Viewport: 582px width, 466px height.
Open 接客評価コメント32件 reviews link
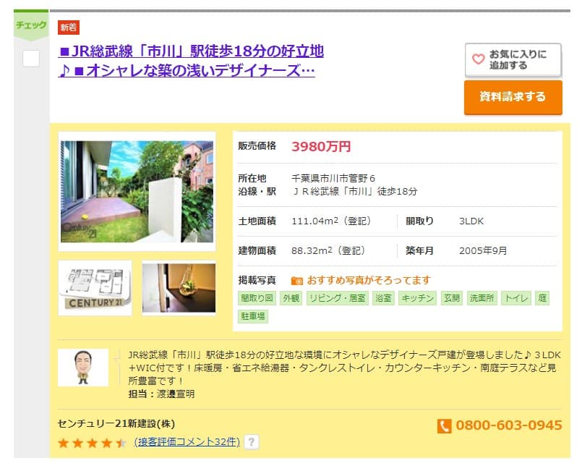pos(187,441)
